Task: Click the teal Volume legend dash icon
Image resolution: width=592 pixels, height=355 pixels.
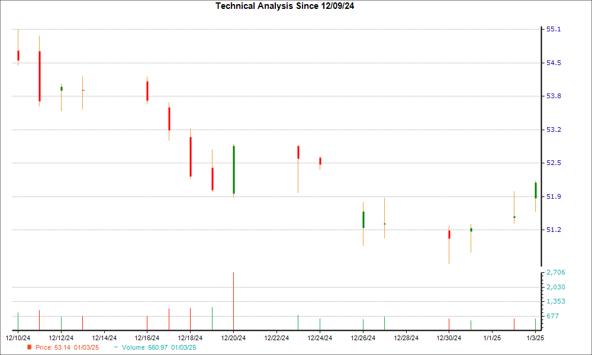Action: [116, 347]
